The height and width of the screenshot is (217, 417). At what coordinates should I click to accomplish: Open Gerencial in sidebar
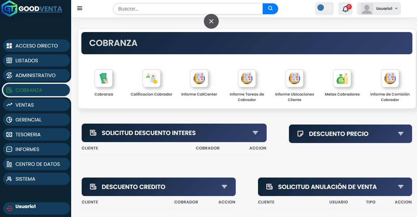click(37, 120)
